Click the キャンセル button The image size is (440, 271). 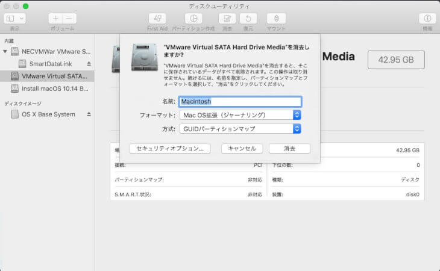(x=242, y=148)
